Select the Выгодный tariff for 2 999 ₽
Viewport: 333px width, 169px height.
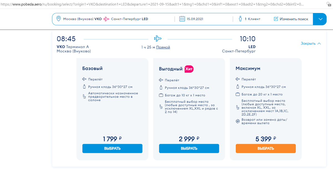(189, 148)
